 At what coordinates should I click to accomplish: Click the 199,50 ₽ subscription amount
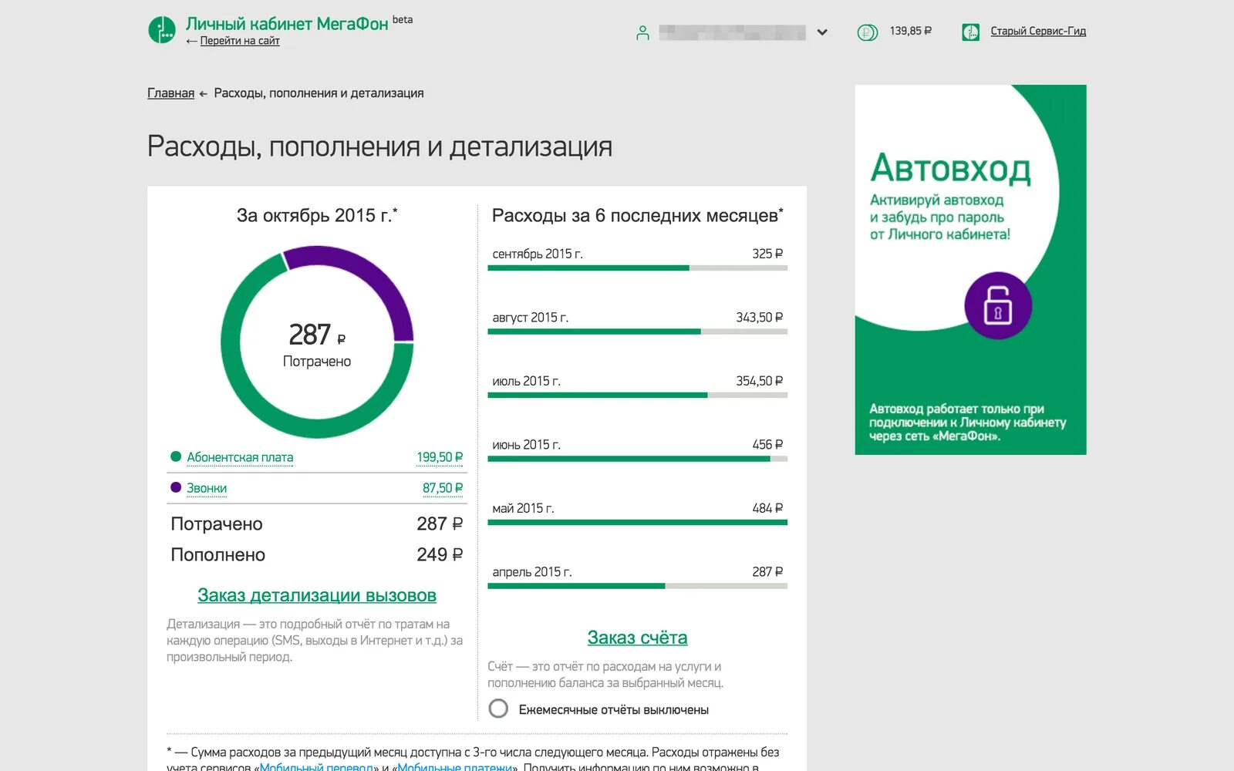pyautogui.click(x=440, y=457)
